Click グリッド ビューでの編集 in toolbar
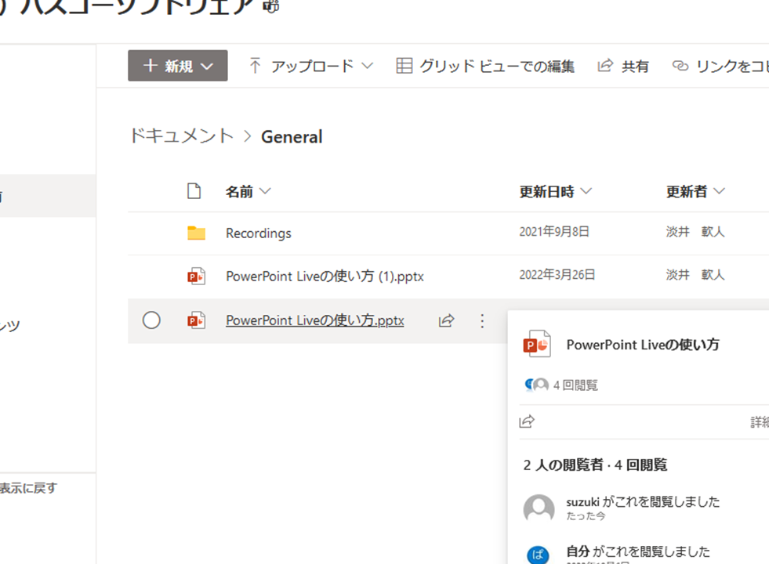769x564 pixels. point(485,67)
